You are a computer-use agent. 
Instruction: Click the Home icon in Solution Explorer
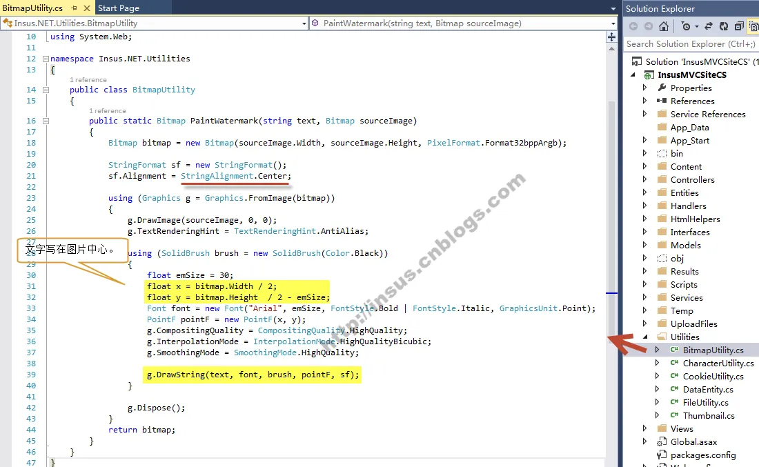coord(664,26)
